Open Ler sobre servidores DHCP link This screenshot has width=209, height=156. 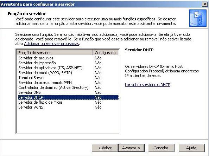[147, 85]
